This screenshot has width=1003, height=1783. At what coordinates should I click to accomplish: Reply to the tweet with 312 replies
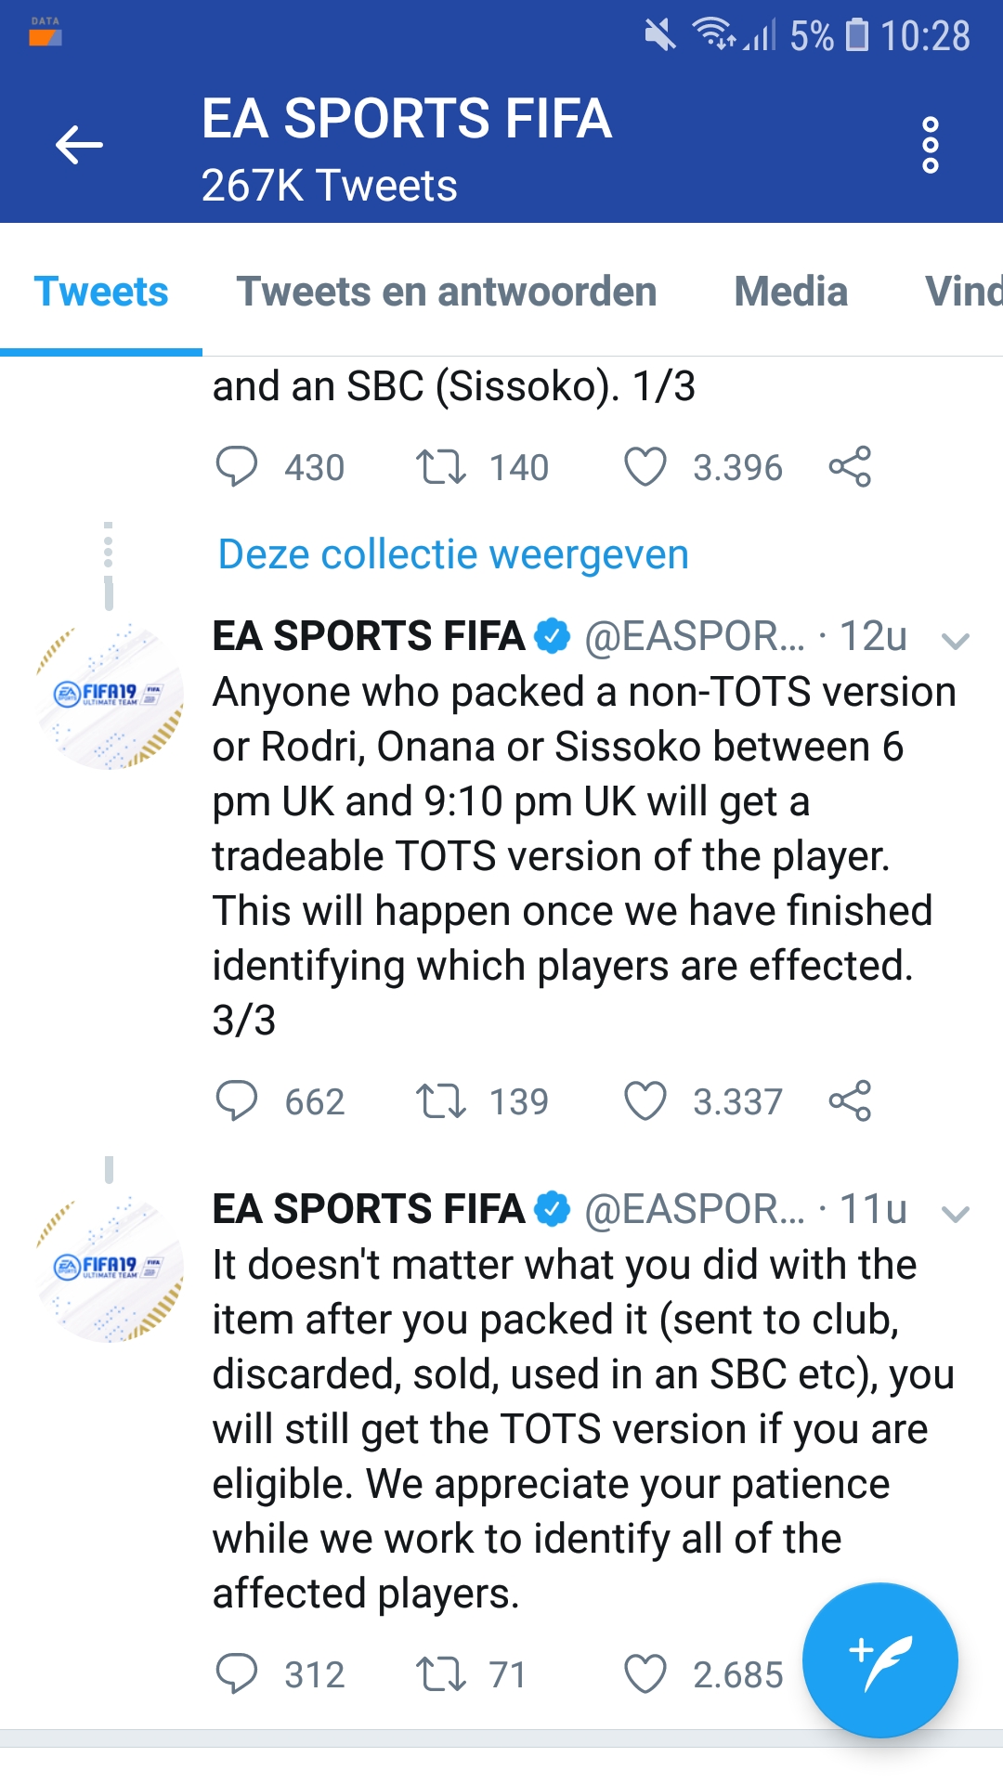click(236, 1674)
